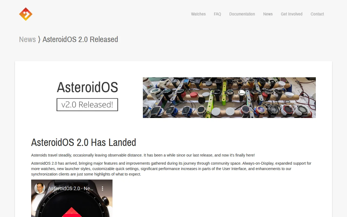Click the YouTube channel avatar
Screen dimensions: 347x217
pyautogui.click(x=40, y=188)
